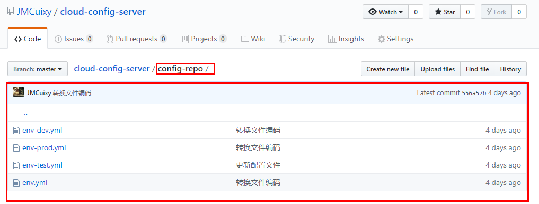The image size is (539, 204).
Task: Switch to the Code tab
Action: point(28,39)
